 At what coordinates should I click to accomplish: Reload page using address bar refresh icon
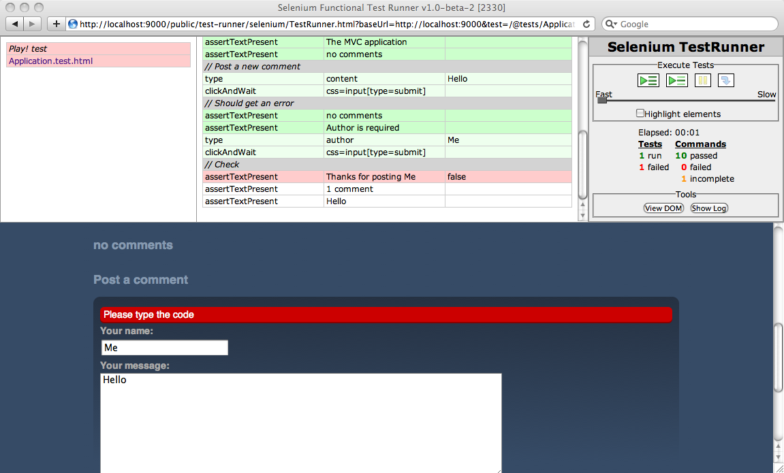(586, 24)
